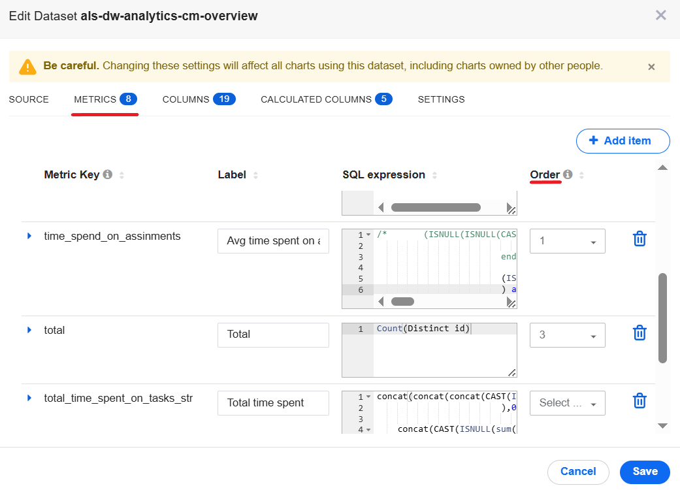Switch to the Metrics tab
This screenshot has width=680, height=490.
coord(105,99)
